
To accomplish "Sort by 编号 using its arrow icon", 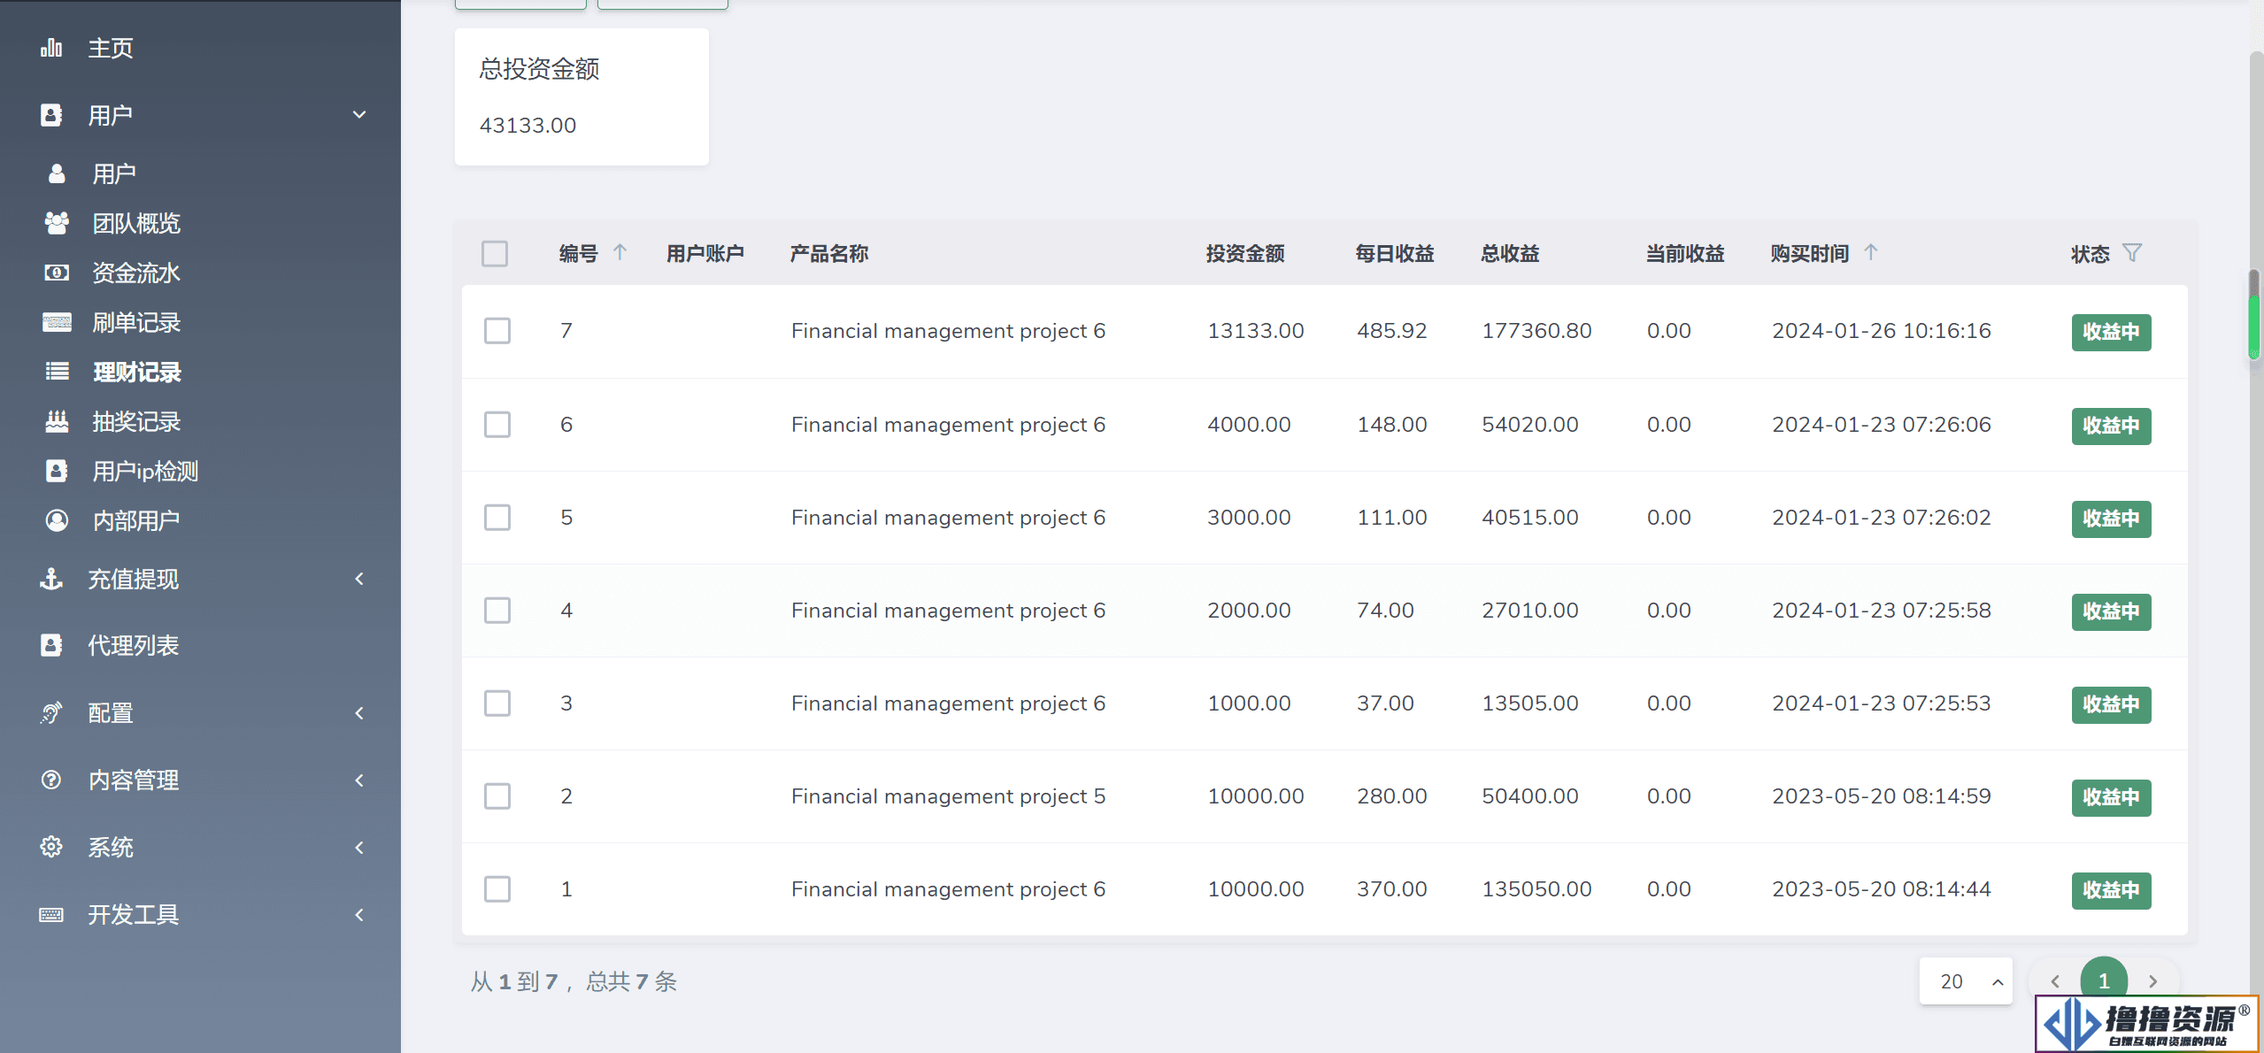I will 620,252.
